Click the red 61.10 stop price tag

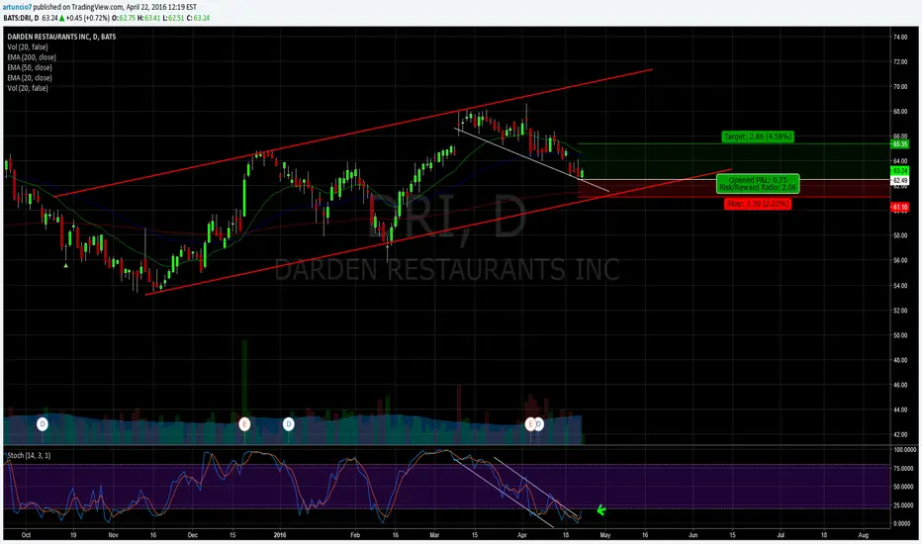click(x=900, y=207)
